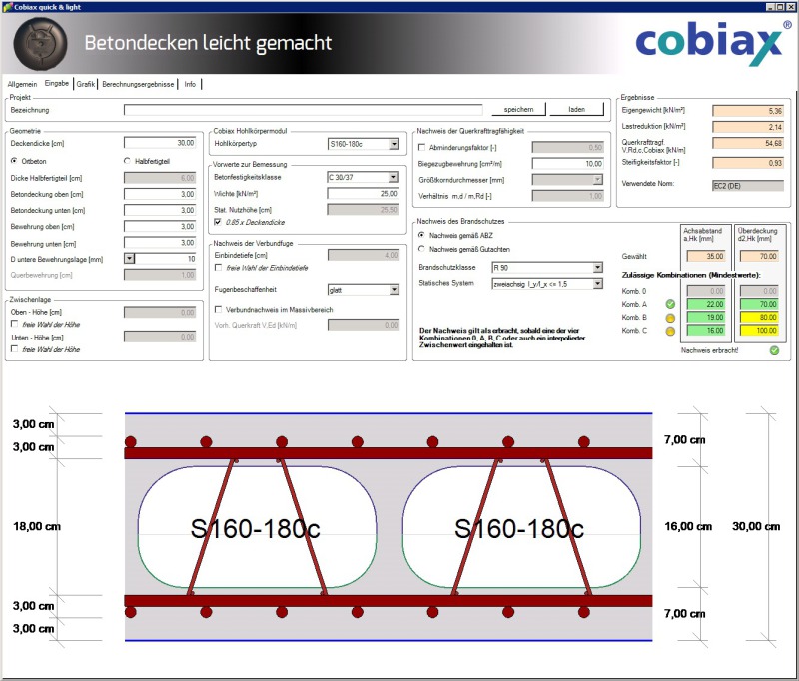Enable freie Wahl der Höhe under Unten

pyautogui.click(x=14, y=348)
